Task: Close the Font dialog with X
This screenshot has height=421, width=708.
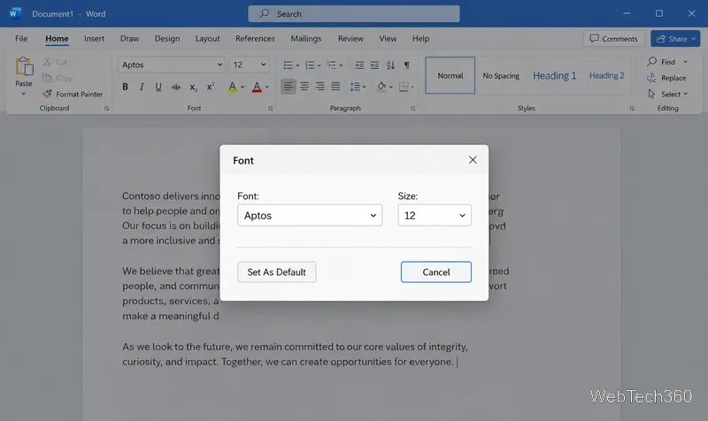Action: 473,160
